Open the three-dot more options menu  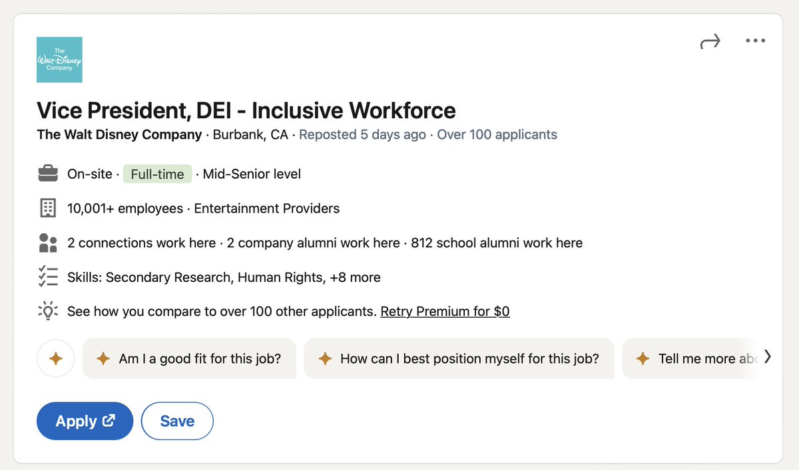point(755,41)
